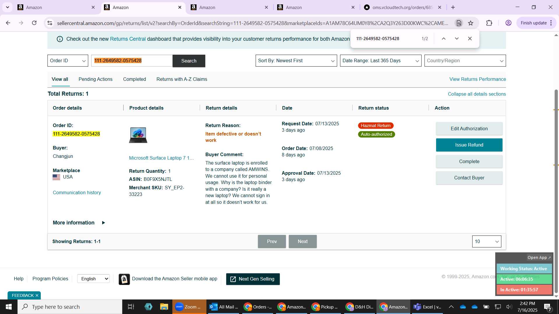The image size is (559, 314).
Task: Open the Sort By: Newest First dropdown
Action: point(296,60)
